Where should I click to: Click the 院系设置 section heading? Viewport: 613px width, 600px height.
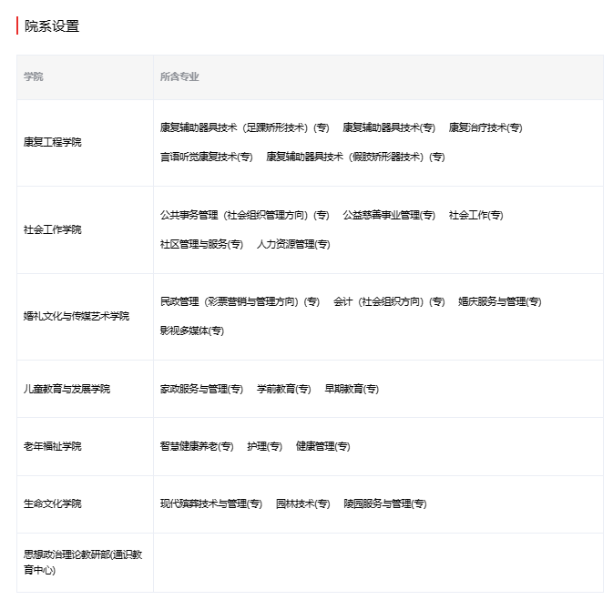coord(52,26)
